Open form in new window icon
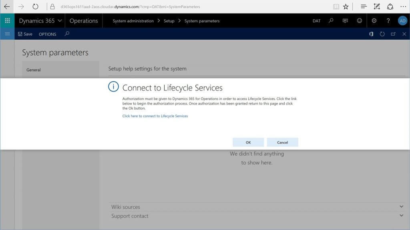 (393, 34)
